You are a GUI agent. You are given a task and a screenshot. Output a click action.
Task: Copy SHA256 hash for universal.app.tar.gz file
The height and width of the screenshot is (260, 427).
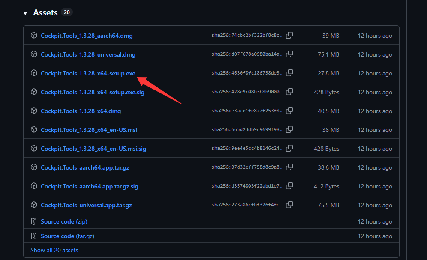pyautogui.click(x=289, y=204)
